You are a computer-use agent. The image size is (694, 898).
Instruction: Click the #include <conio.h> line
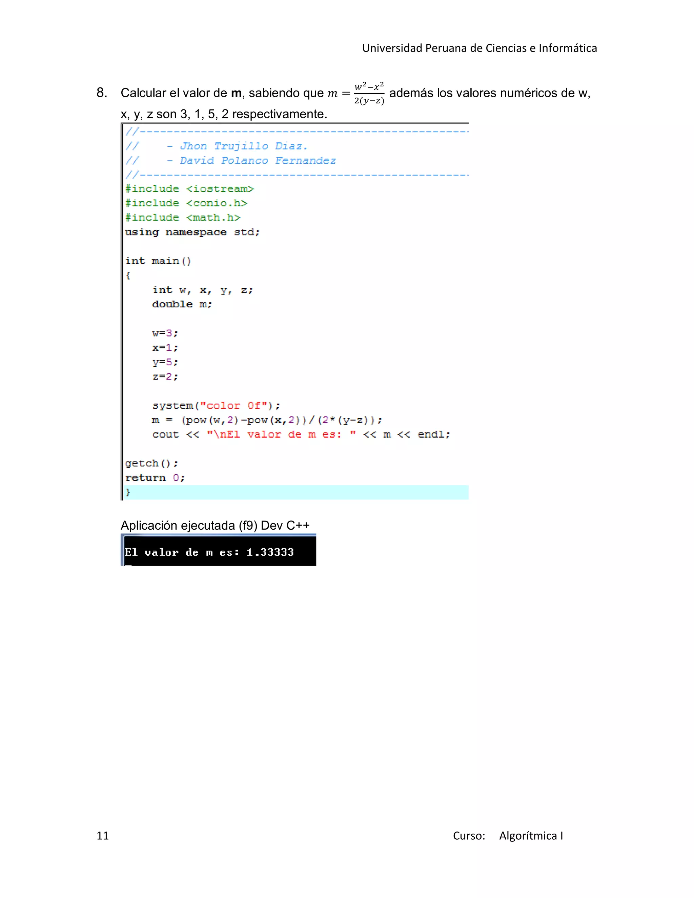point(186,203)
